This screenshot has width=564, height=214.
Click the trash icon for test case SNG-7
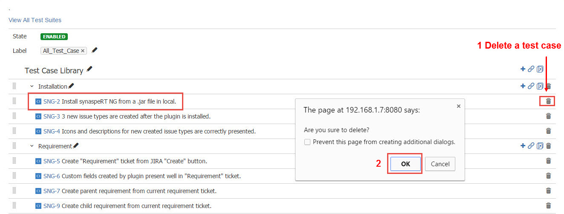(549, 191)
